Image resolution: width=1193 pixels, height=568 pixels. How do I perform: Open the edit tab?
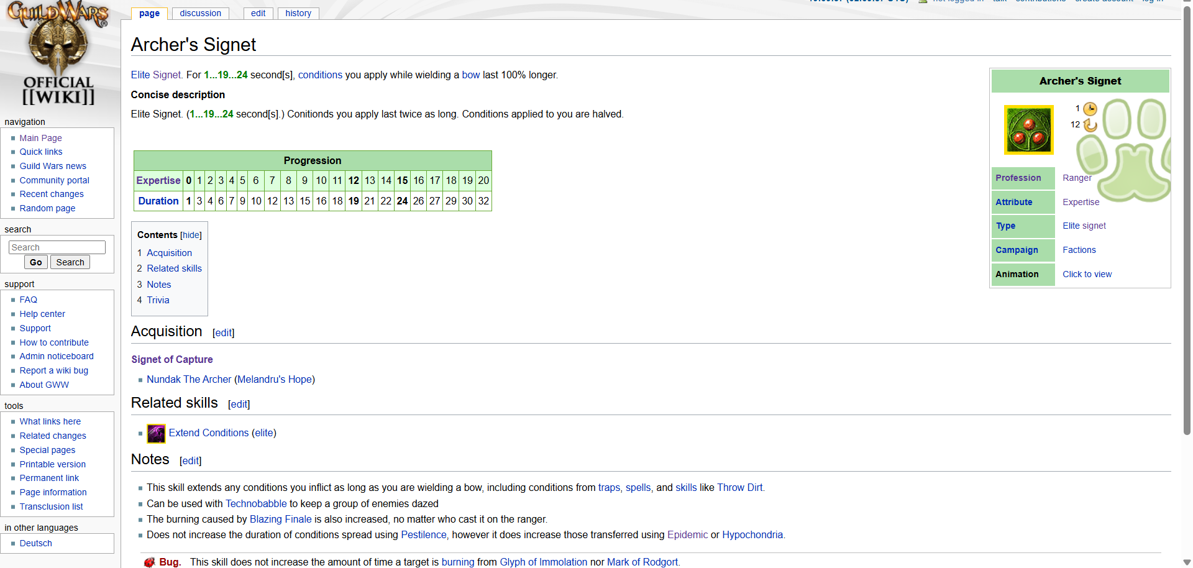pos(258,13)
